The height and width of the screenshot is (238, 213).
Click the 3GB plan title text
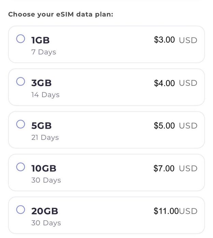tap(41, 83)
